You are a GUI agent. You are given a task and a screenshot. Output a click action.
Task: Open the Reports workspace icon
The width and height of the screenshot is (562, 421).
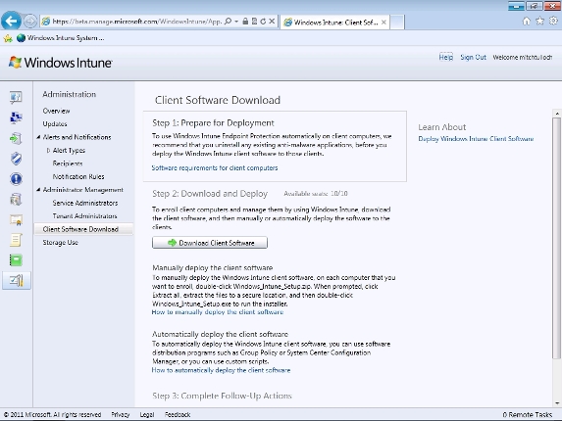click(16, 260)
